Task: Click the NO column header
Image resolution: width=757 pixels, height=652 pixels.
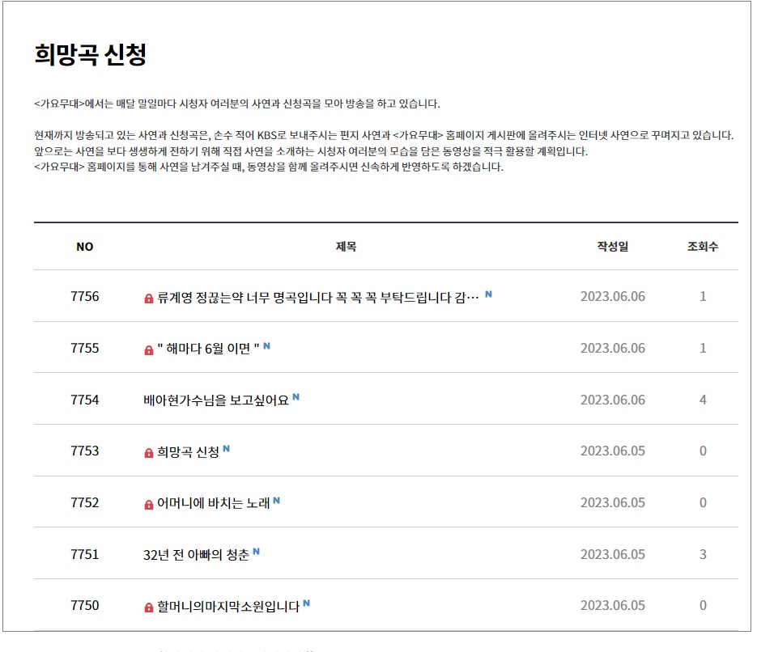Action: click(x=84, y=248)
